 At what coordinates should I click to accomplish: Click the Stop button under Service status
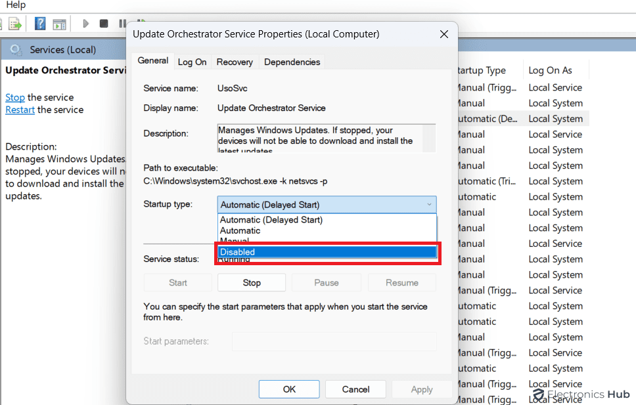[x=252, y=283]
